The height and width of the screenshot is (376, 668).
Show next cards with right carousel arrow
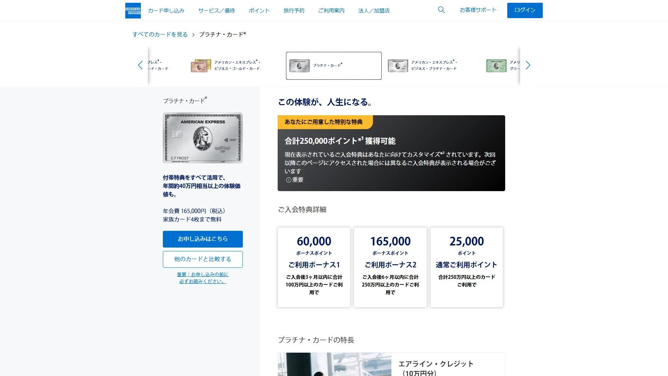(528, 65)
